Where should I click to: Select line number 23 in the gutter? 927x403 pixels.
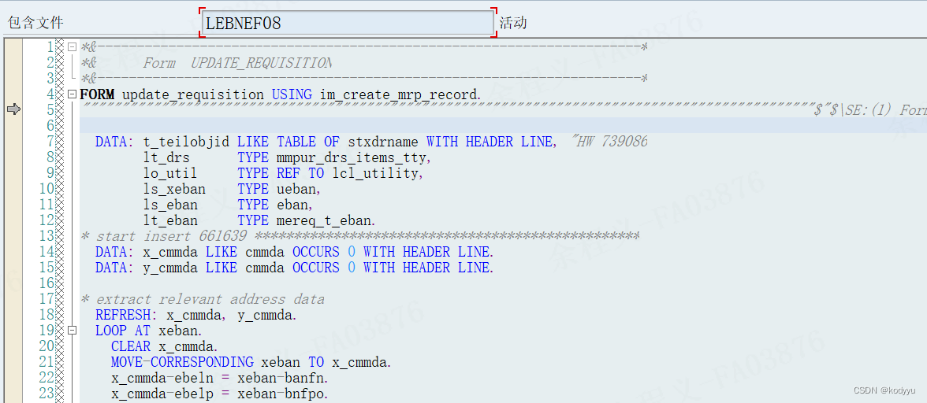pyautogui.click(x=47, y=394)
